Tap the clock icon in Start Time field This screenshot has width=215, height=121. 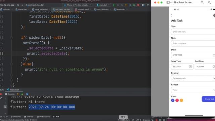point(190,67)
